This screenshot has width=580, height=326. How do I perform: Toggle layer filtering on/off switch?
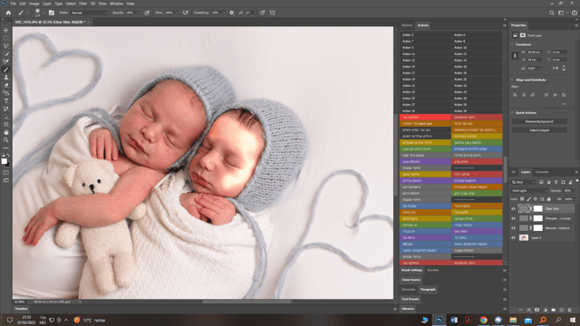point(577,181)
